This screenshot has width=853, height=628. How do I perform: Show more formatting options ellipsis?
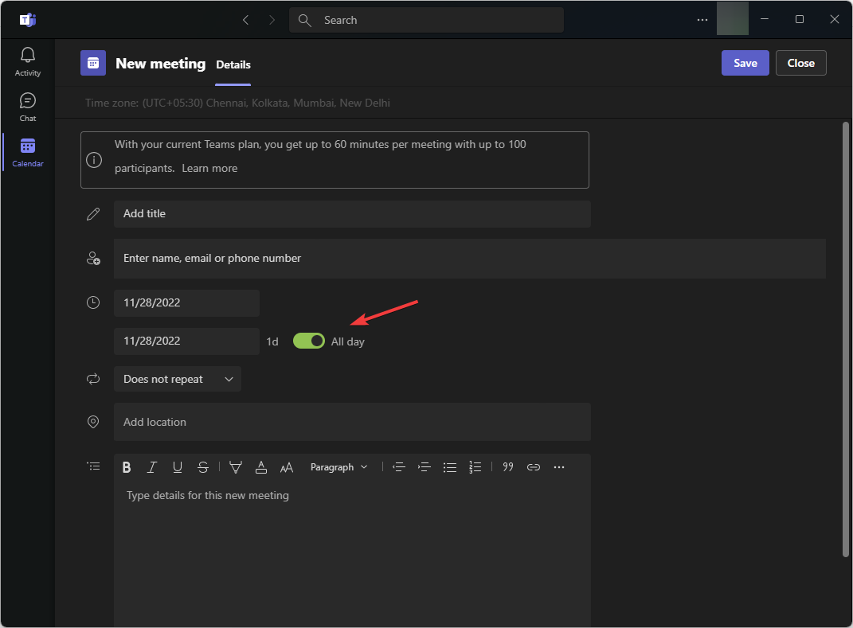pyautogui.click(x=559, y=467)
